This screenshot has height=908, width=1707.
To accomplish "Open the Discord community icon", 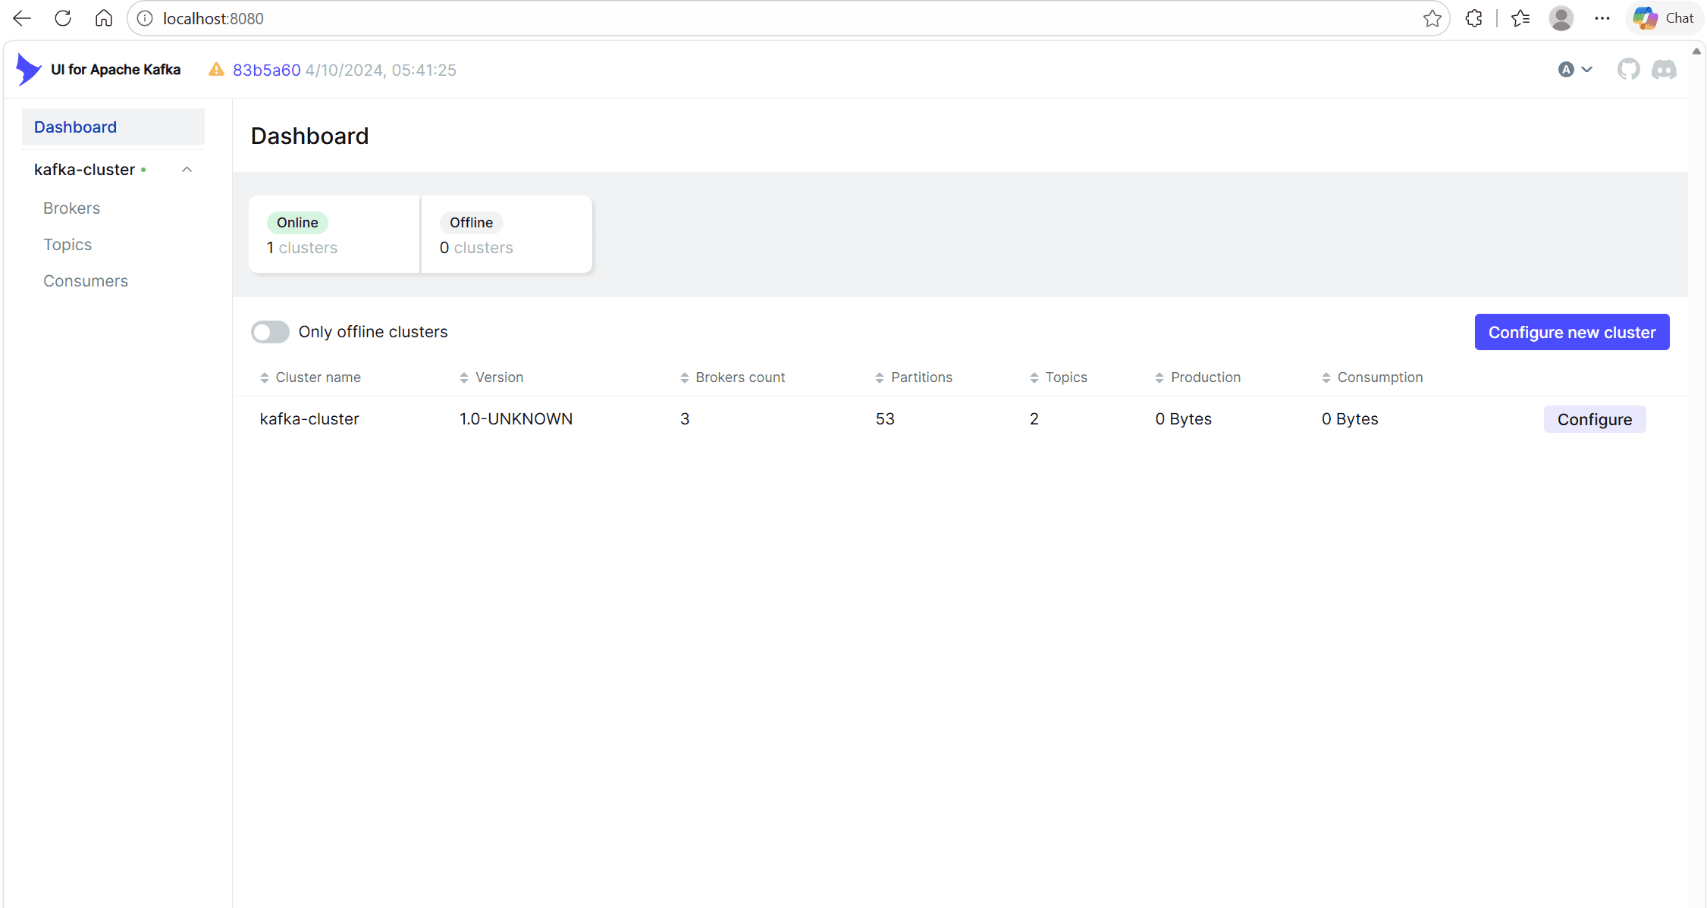I will pyautogui.click(x=1664, y=70).
